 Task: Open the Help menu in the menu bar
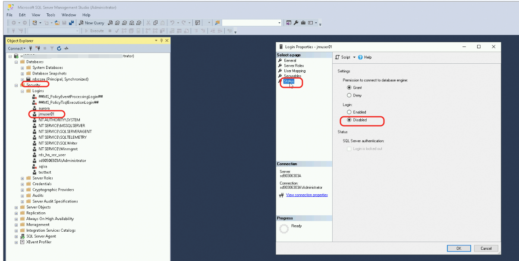[86, 15]
